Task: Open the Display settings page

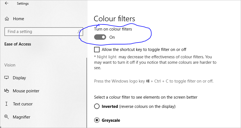Action: 19,78
